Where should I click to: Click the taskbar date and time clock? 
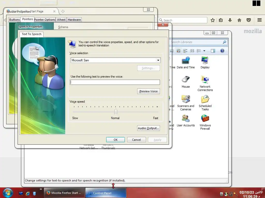(251, 194)
